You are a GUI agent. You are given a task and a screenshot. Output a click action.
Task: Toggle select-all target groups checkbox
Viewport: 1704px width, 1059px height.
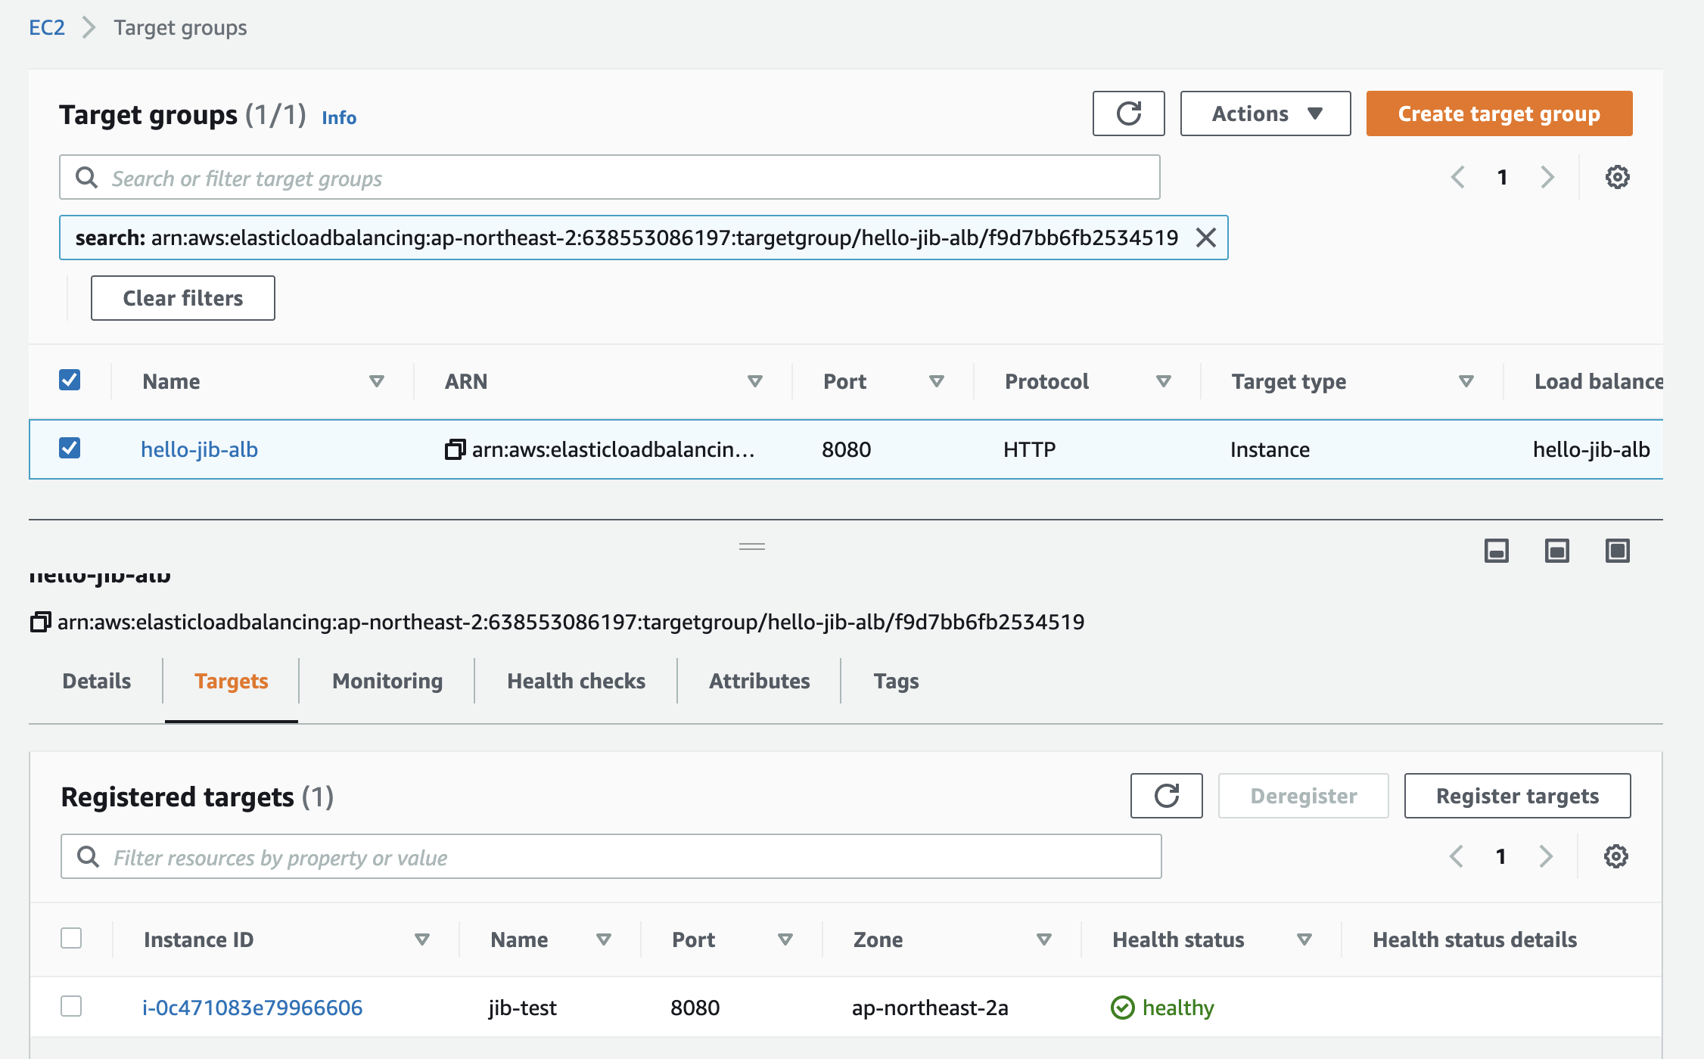click(x=70, y=380)
